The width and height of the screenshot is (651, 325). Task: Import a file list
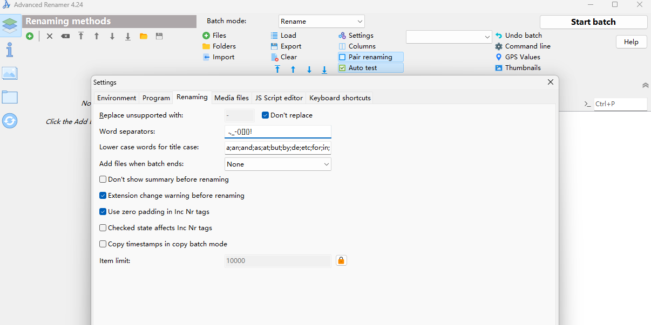tap(218, 57)
